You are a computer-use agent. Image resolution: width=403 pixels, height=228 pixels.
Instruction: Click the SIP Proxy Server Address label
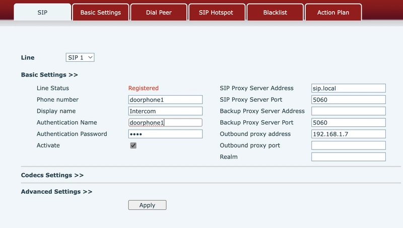click(256, 88)
